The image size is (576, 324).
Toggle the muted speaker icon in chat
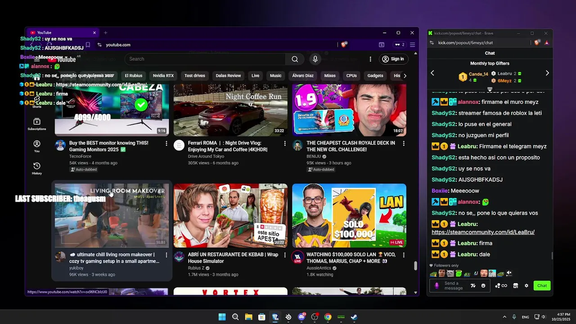509,273
